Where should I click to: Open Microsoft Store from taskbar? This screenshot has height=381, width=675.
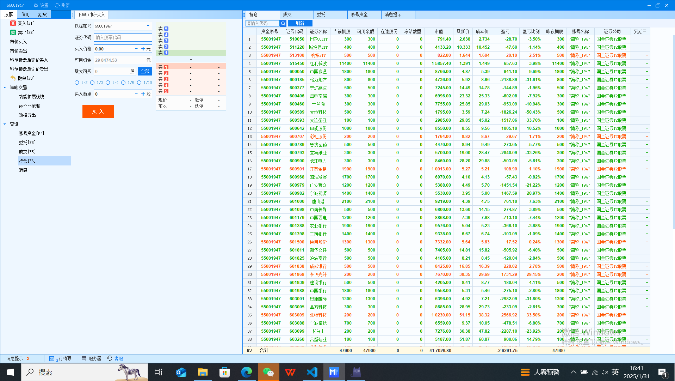224,372
